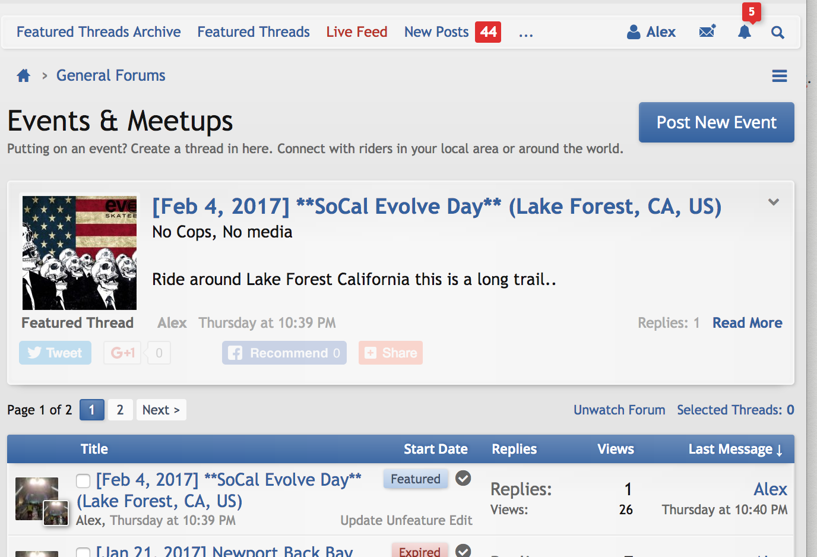Click the home breadcrumb icon
817x557 pixels.
click(x=24, y=75)
